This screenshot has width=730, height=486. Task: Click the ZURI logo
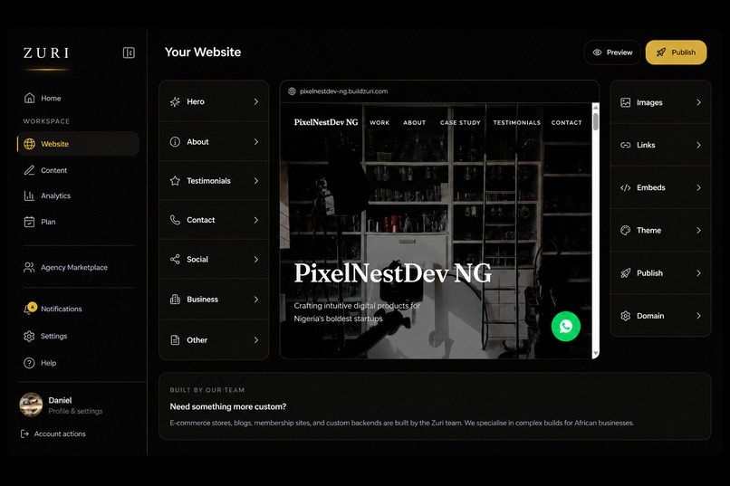pos(46,53)
